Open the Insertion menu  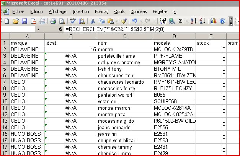(81, 11)
